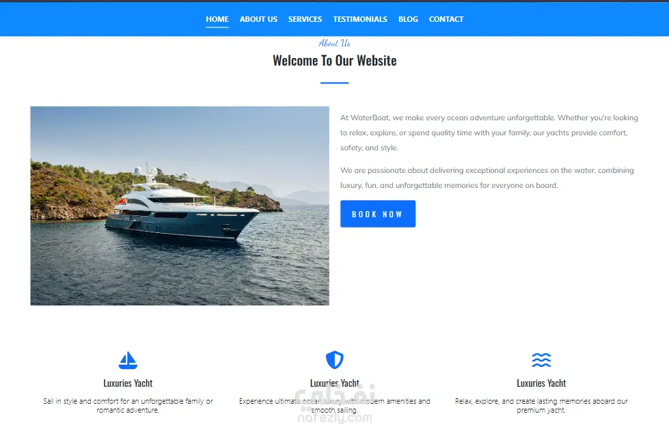Screen dimensions: 669x425
Task: Navigate to the CONTACT page
Action: tap(446, 19)
